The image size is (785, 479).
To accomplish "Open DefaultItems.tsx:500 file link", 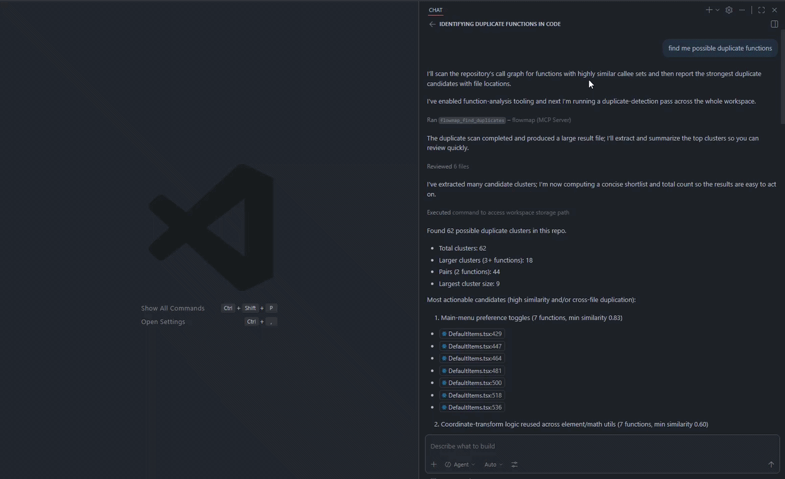I will point(472,383).
